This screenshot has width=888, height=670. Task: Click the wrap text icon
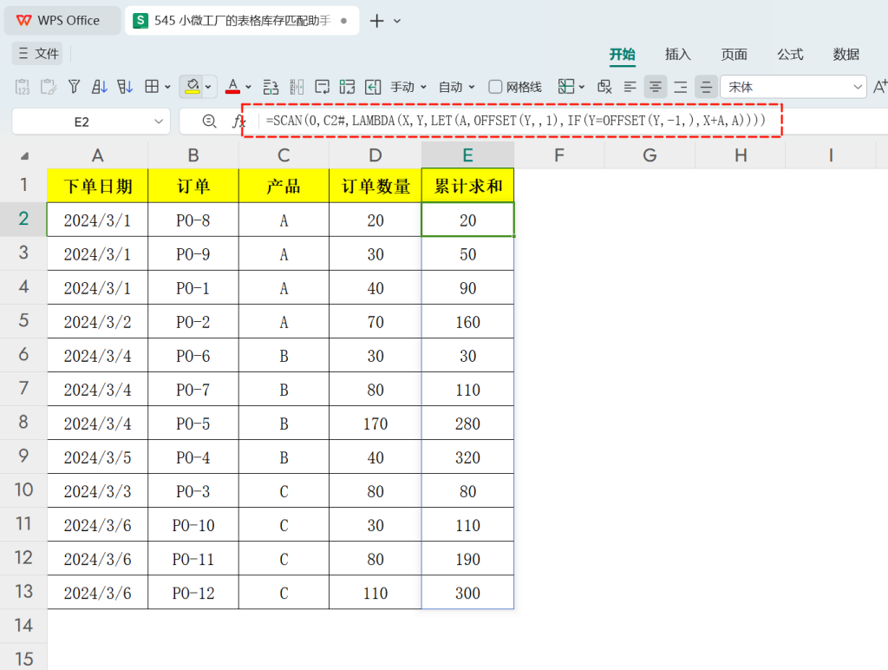323,87
